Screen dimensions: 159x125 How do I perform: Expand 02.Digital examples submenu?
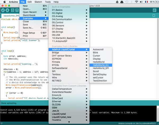pyautogui.click(x=69, y=13)
